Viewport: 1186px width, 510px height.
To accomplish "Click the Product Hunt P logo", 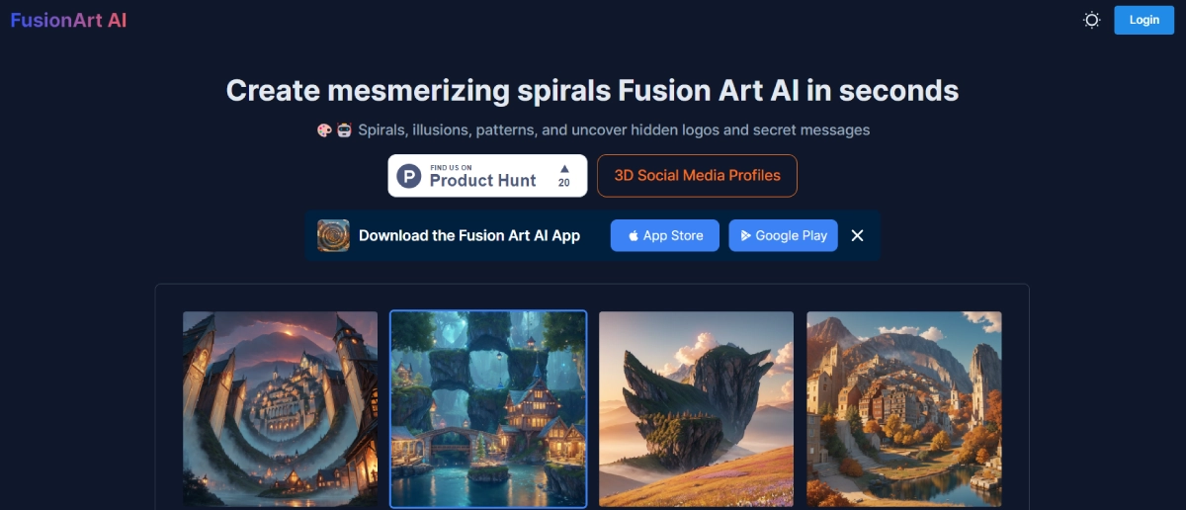I will point(409,176).
